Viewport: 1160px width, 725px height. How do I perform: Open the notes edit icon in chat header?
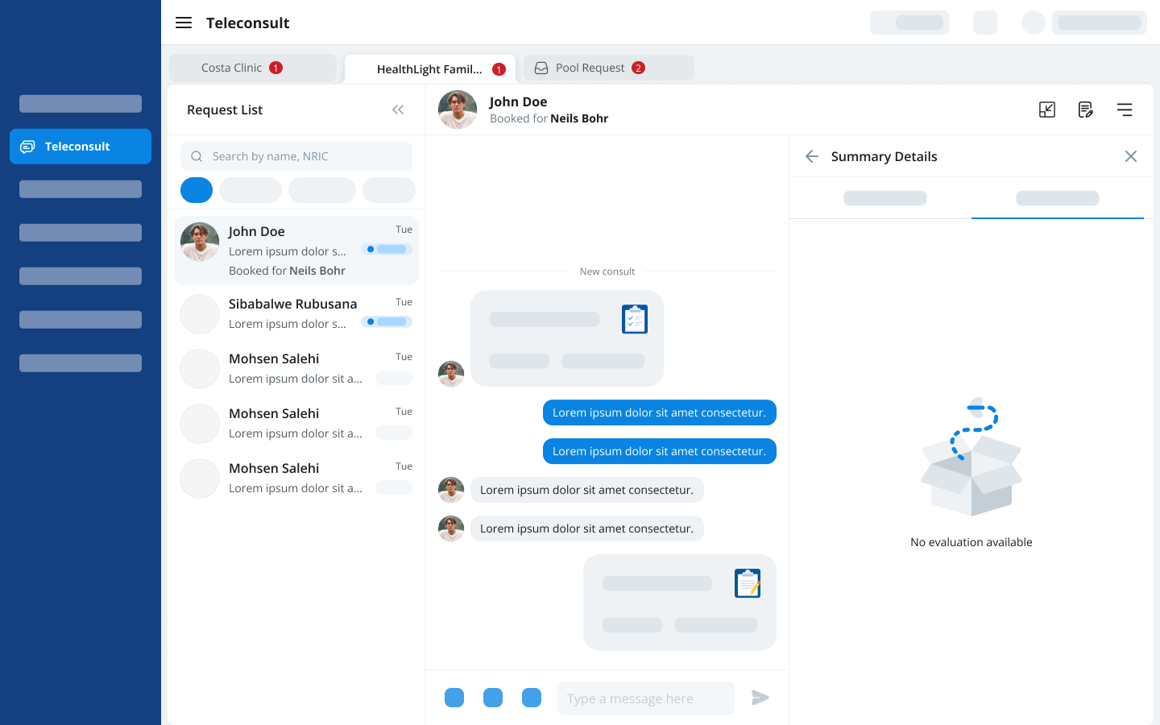[x=1086, y=110]
